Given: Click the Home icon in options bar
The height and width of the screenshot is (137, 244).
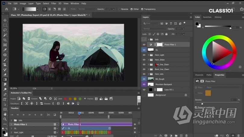Looking at the screenshot, I should point(7,9).
